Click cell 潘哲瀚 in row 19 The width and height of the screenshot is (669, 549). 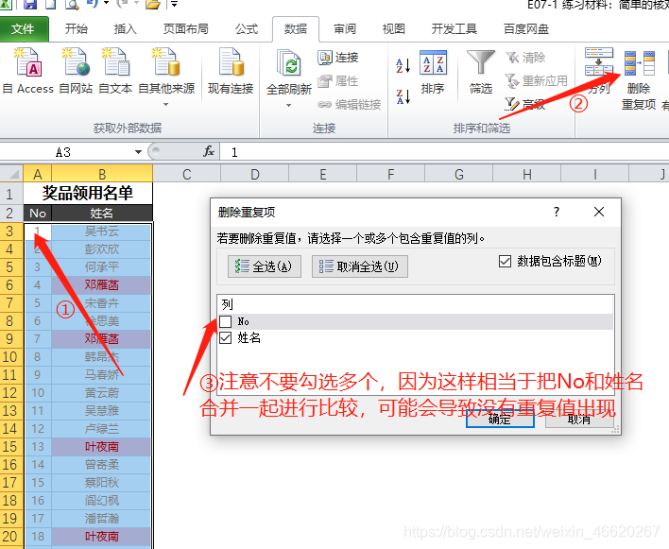pos(101,518)
